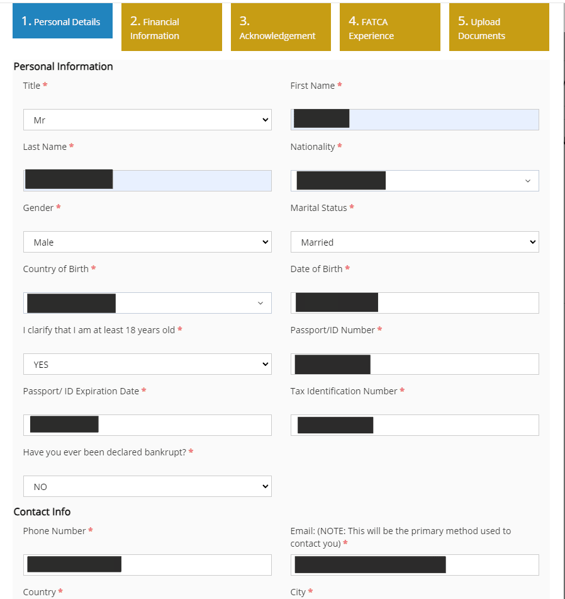Click the First Name input field
Image resolution: width=565 pixels, height=599 pixels.
coord(415,120)
